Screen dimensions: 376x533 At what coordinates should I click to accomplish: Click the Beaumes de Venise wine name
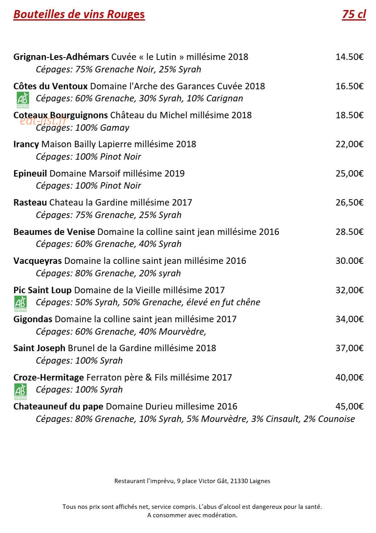coord(54,232)
